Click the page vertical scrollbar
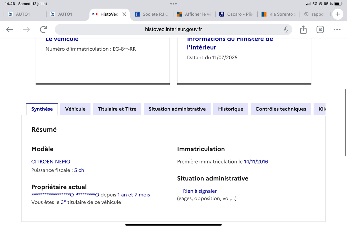Viewport: 347px width, 228px height. 345,123
